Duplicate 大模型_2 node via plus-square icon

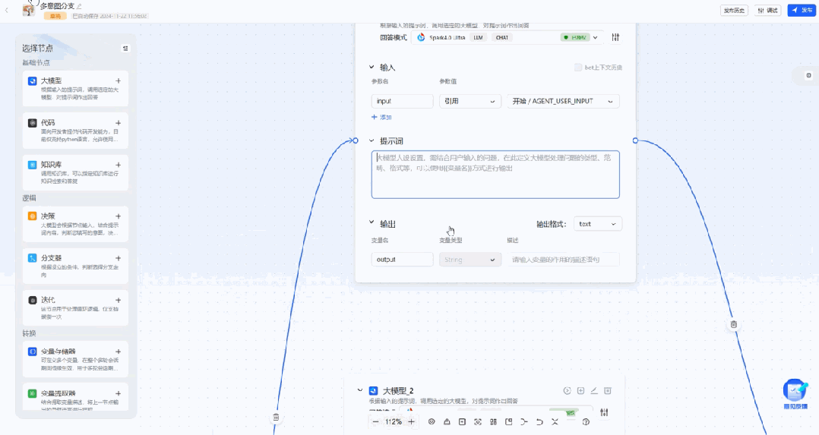point(580,391)
